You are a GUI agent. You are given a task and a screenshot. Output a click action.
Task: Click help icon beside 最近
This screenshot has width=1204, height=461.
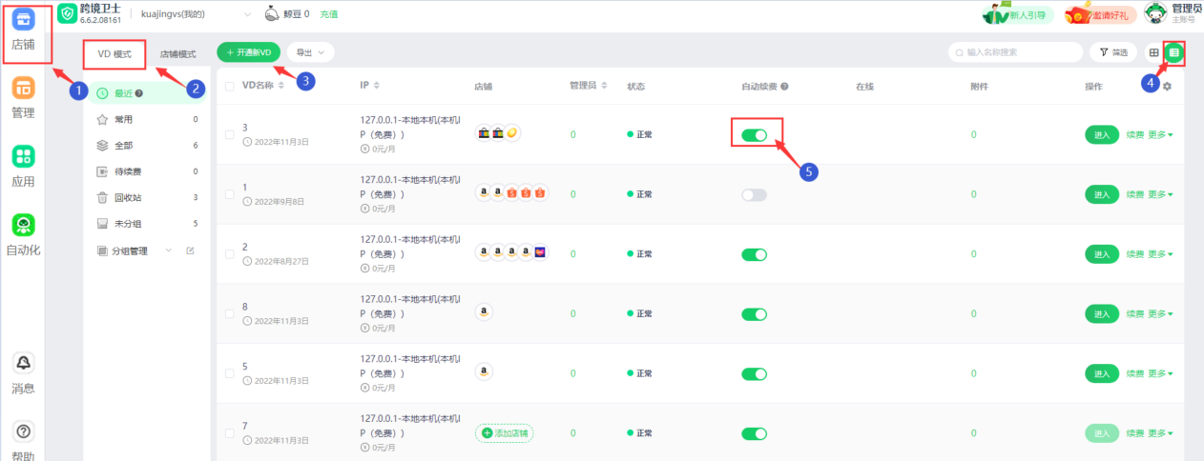[139, 93]
